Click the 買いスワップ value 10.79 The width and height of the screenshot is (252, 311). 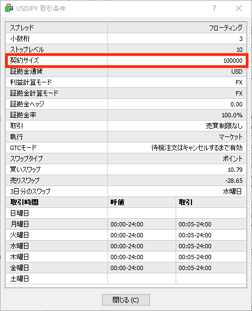[235, 170]
